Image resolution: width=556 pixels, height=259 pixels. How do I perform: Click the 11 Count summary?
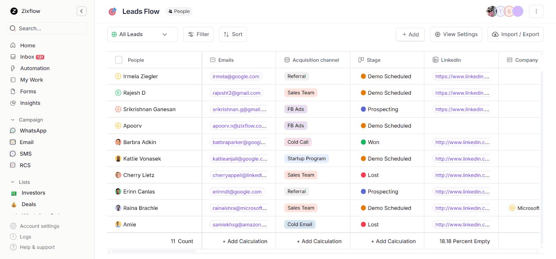[182, 241]
